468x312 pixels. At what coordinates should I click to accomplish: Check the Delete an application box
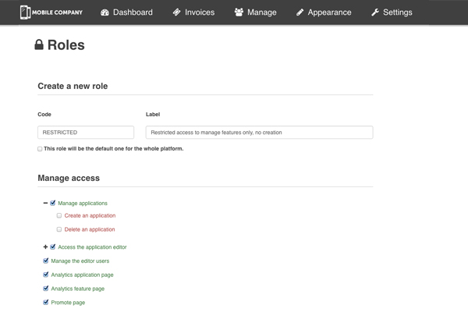click(x=59, y=229)
